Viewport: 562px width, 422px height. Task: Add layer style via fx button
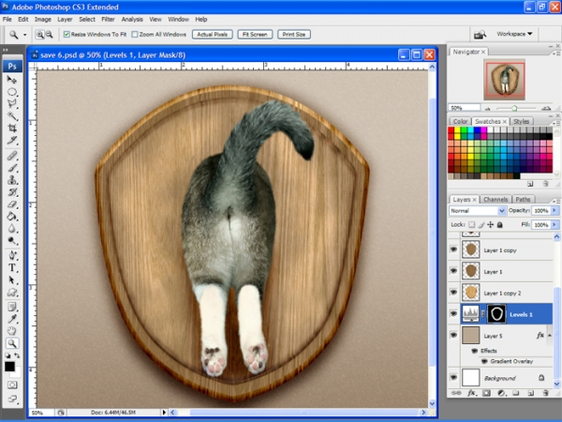pos(471,393)
